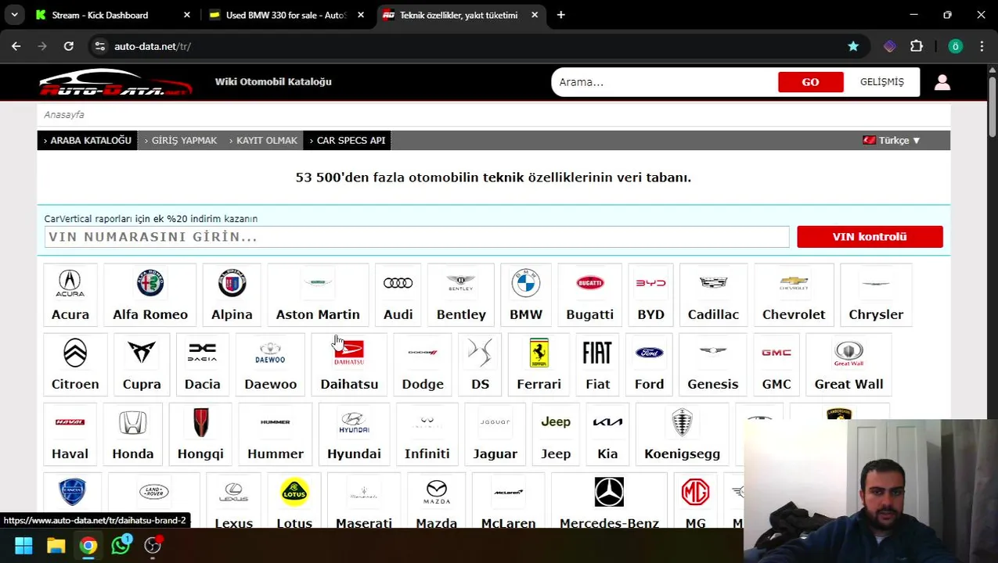The image size is (998, 563).
Task: Select the Hyundai brand logo
Action: [x=354, y=422]
